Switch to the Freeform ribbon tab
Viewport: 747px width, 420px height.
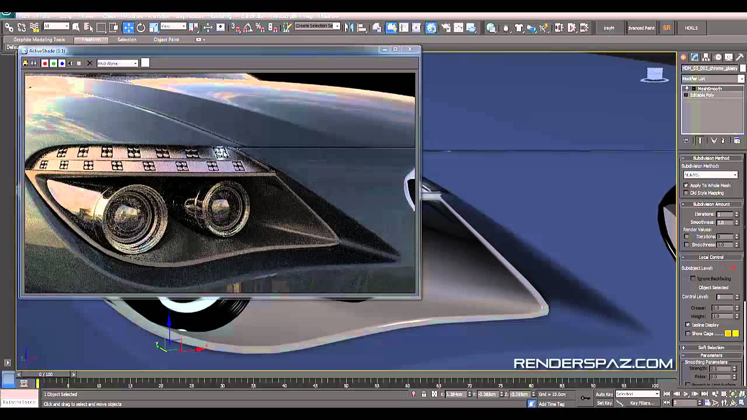point(91,40)
